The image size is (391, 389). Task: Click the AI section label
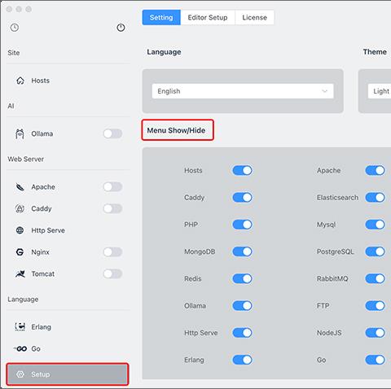pos(11,106)
